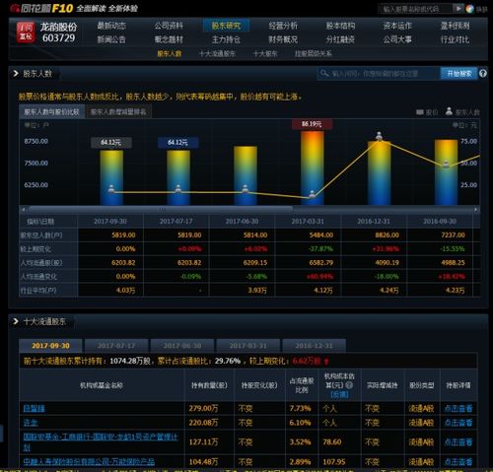Click the 股东人数 person legend icon above the chart
The image size is (493, 472).
(449, 111)
